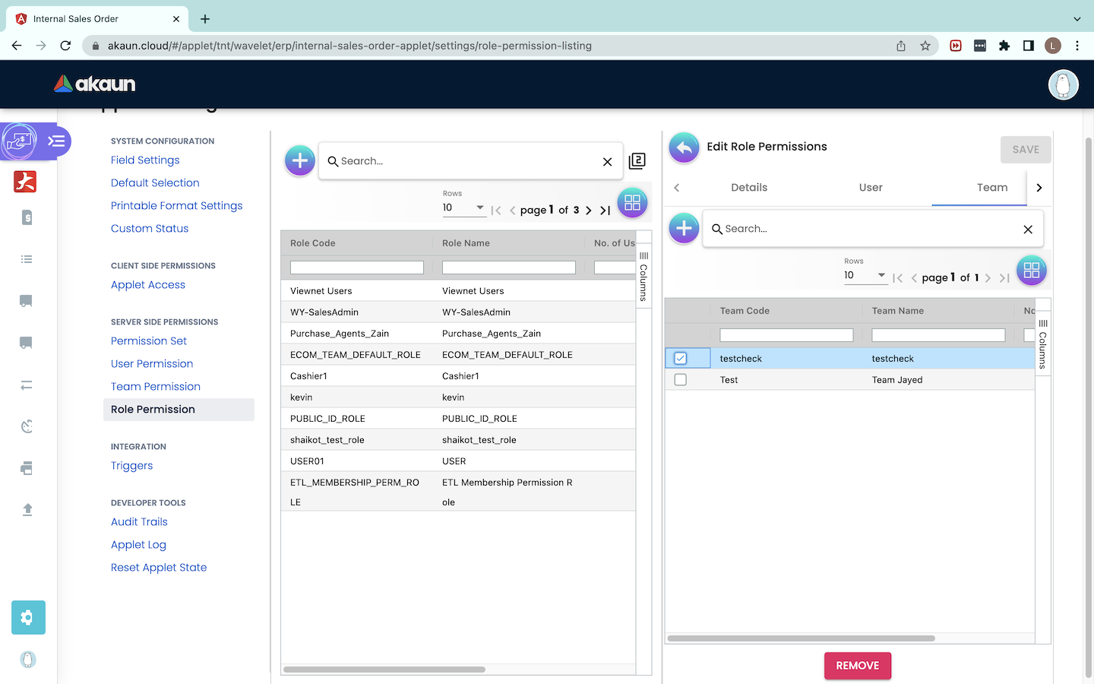Open the Team Permission link
The image size is (1094, 684).
[x=156, y=387]
